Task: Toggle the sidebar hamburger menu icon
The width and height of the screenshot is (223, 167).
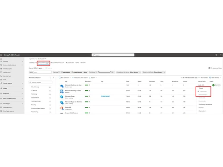Action: [1, 59]
